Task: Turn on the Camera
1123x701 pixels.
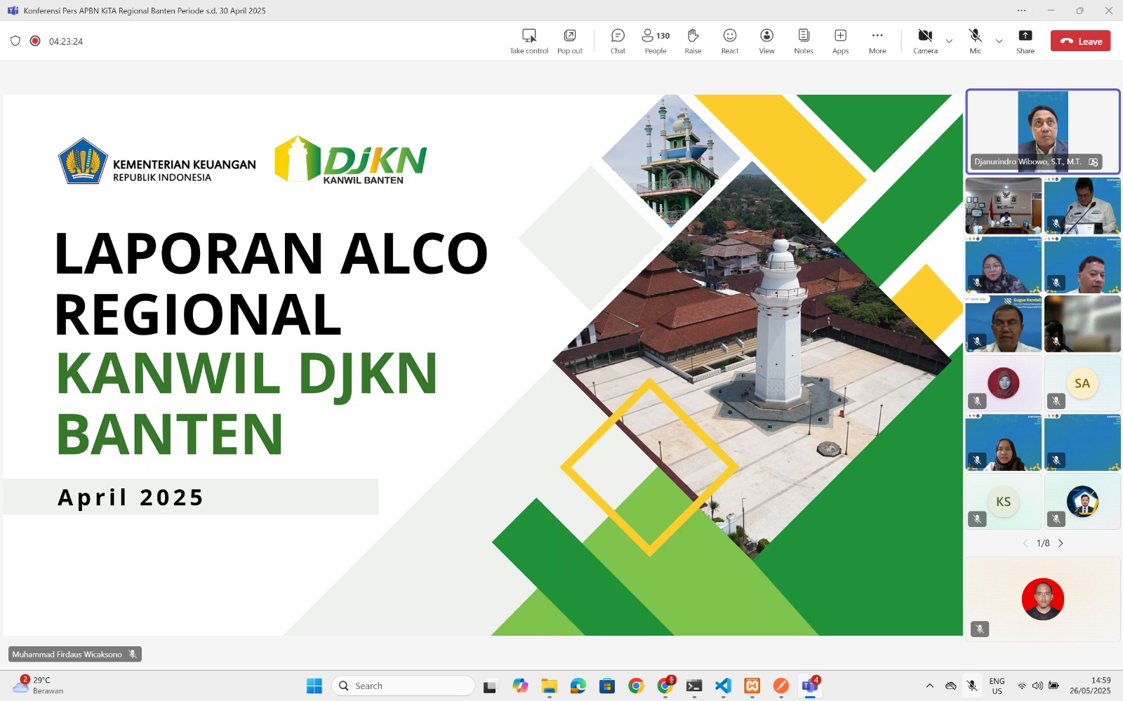Action: pyautogui.click(x=925, y=41)
